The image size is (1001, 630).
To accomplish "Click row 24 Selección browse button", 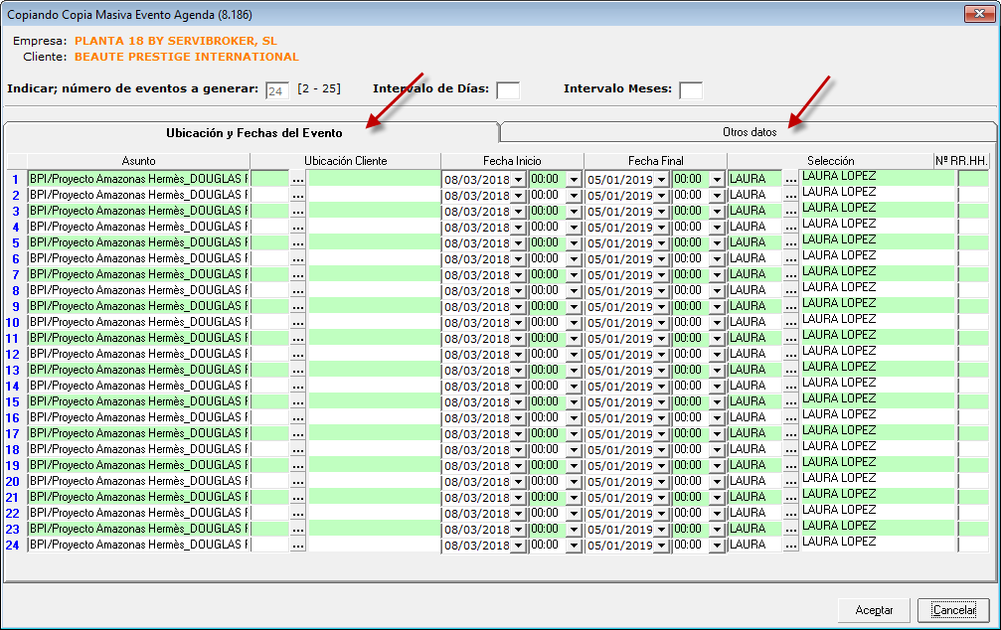I will coord(791,546).
